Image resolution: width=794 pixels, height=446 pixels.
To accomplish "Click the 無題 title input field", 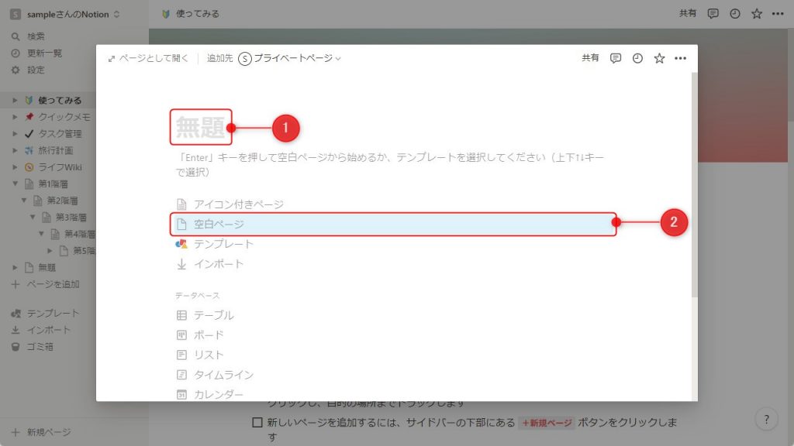I will (x=201, y=127).
